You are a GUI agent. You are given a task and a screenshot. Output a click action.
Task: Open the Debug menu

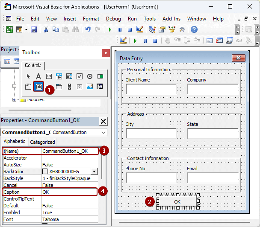tap(113, 19)
